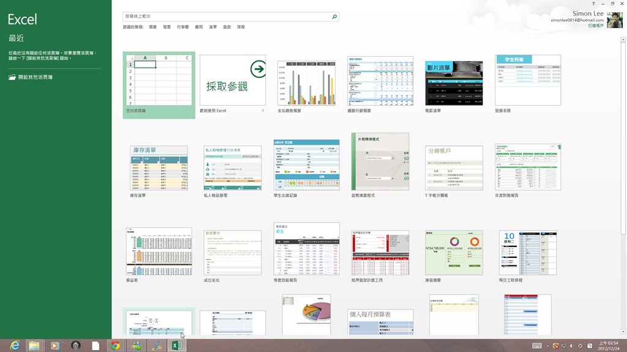Click Simon Lee's profile picture
Image resolution: width=627 pixels, height=352 pixels.
(x=615, y=20)
